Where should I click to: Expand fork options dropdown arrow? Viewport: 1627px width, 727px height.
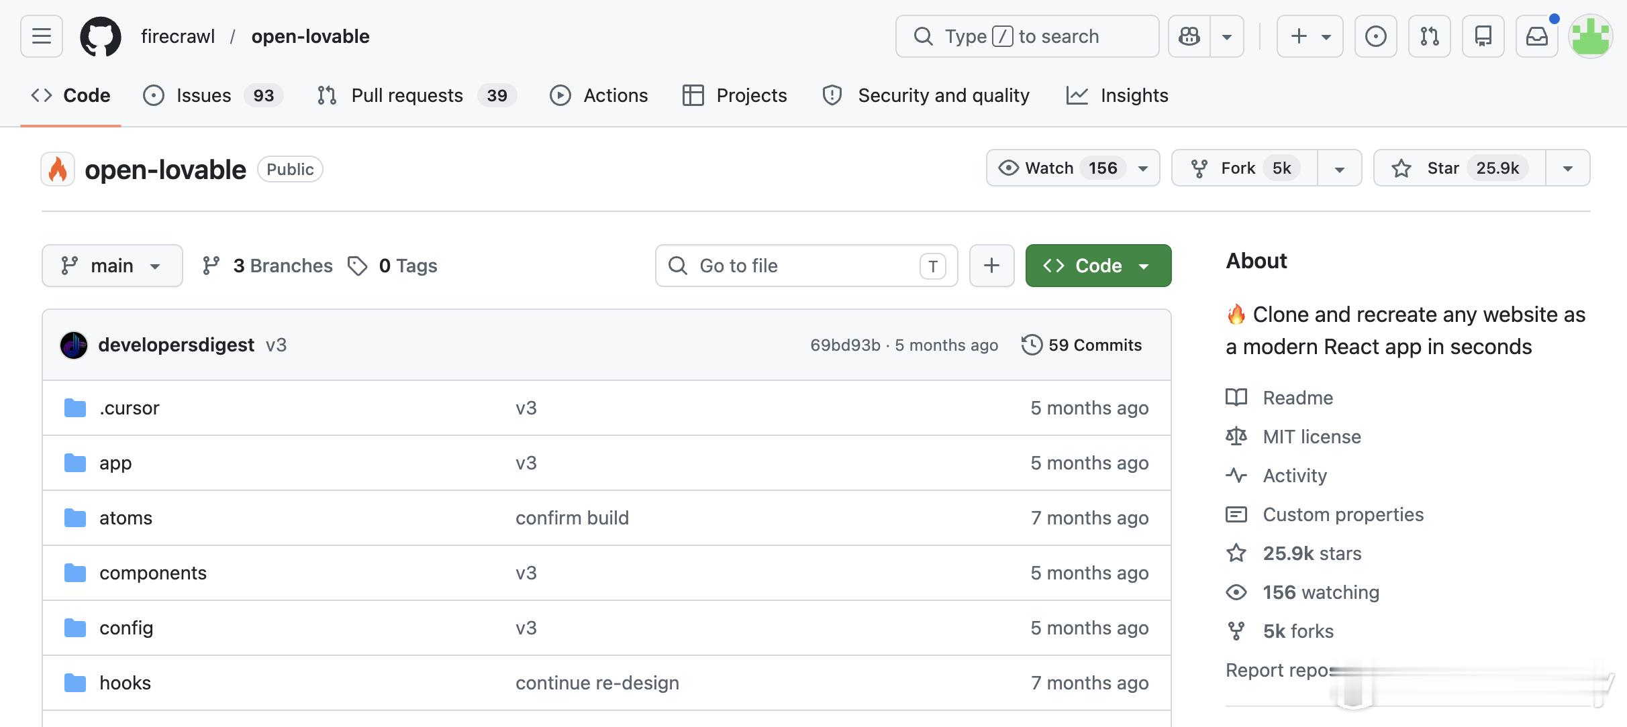pyautogui.click(x=1339, y=168)
